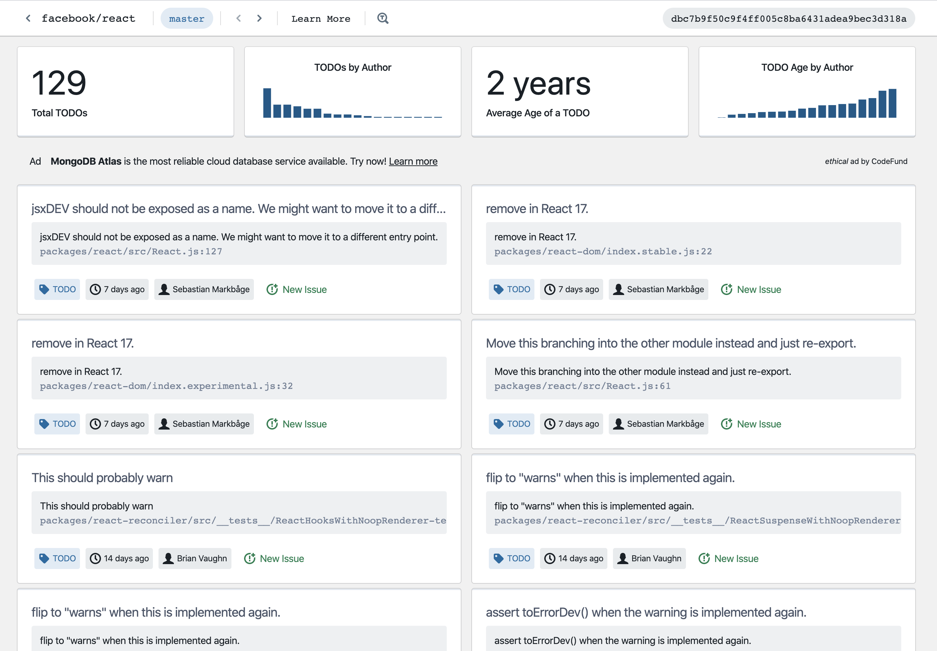Open the facebook/react repository title

pyautogui.click(x=88, y=18)
